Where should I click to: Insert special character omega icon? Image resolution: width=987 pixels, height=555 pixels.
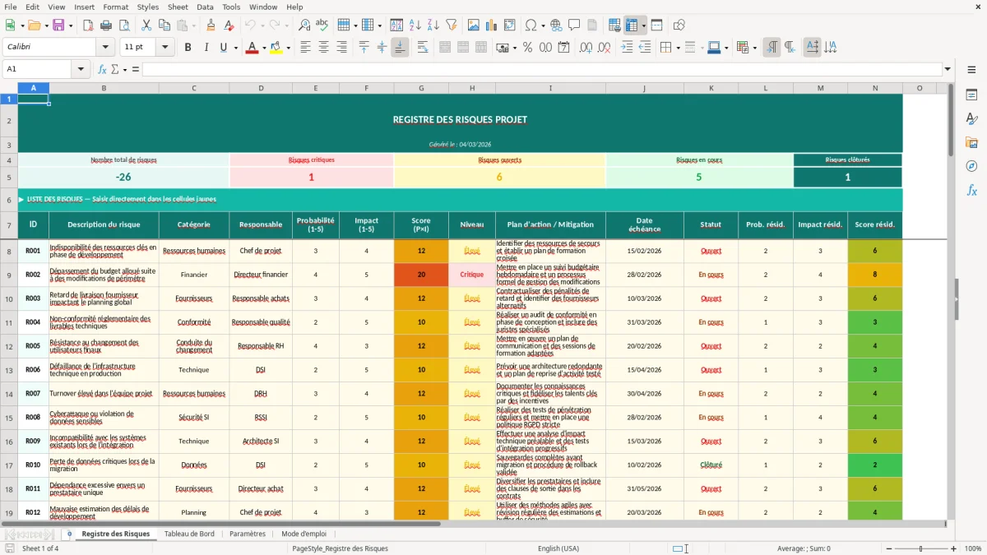(531, 25)
